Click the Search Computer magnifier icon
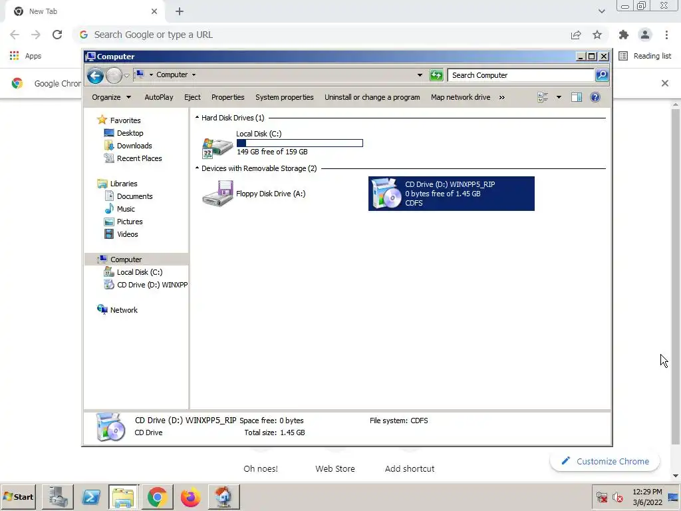The image size is (681, 511). (601, 75)
